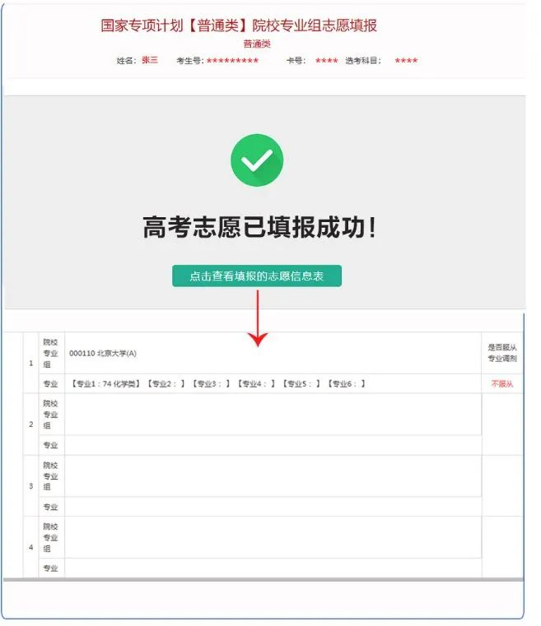Click the 国家专项计划 page title
Image resolution: width=541 pixels, height=626 pixels.
click(x=239, y=26)
